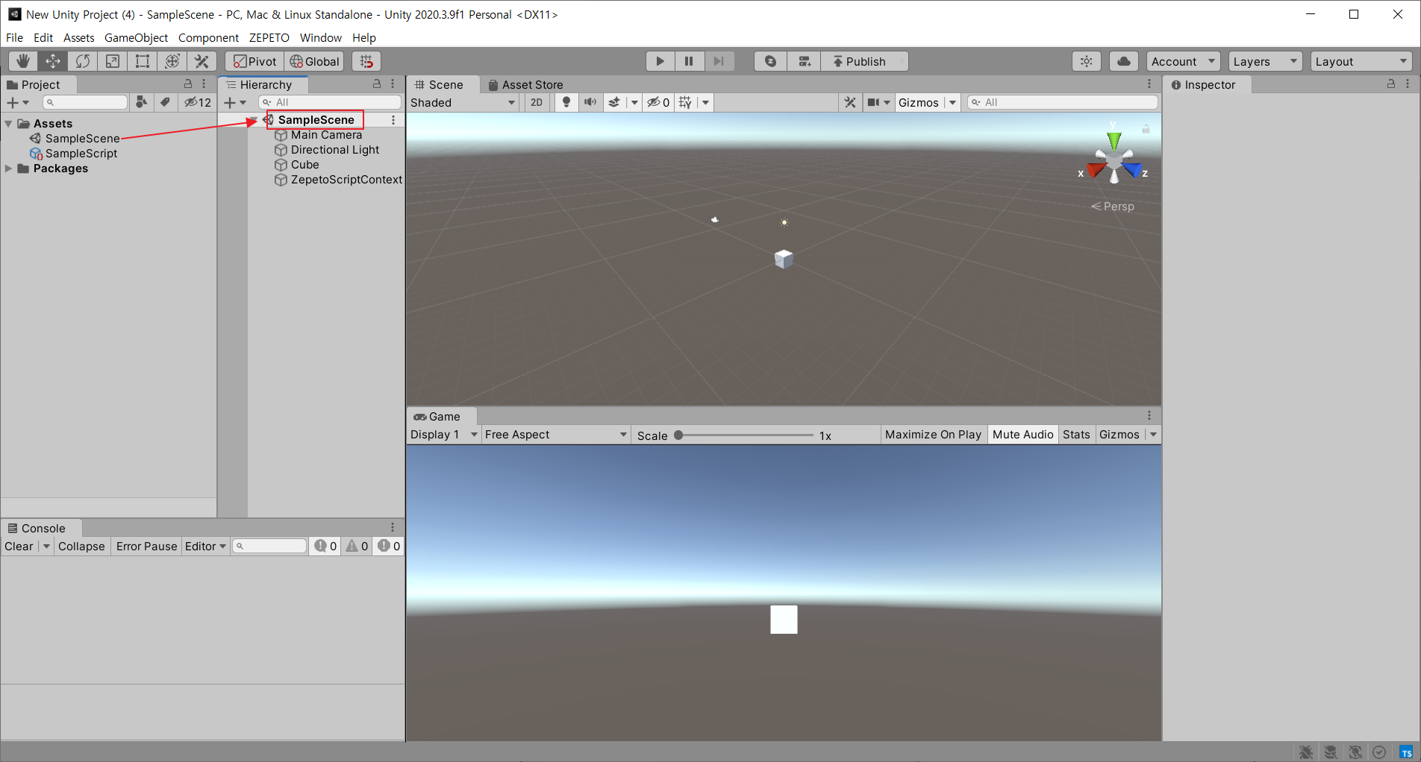Image resolution: width=1421 pixels, height=762 pixels.
Task: Click the ZEPETO refresh icon near Publish
Action: pyautogui.click(x=771, y=61)
